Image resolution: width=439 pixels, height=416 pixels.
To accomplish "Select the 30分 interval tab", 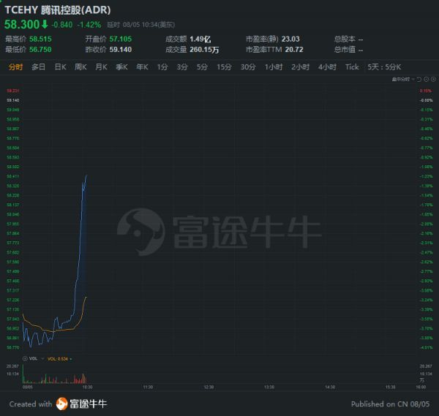I will 248,67.
